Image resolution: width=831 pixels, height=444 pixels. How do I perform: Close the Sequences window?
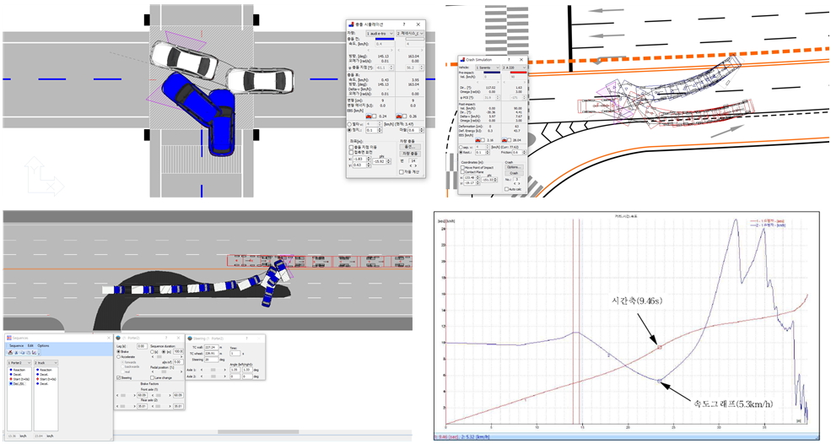[x=107, y=338]
